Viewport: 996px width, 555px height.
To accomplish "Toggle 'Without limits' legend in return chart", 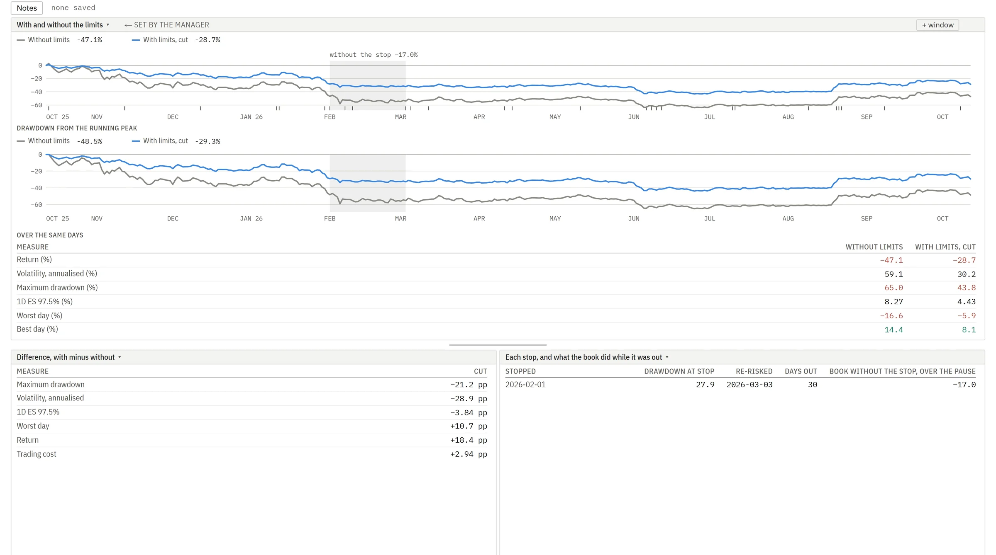I will click(59, 40).
